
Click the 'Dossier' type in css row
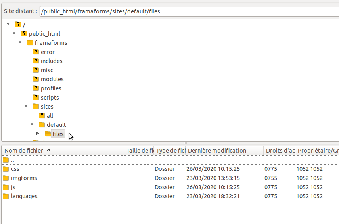(165, 169)
